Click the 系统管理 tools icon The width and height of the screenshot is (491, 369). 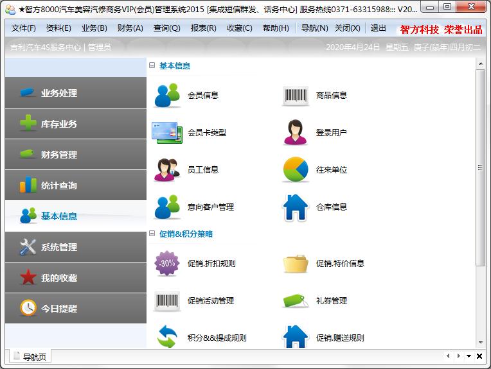pos(28,246)
